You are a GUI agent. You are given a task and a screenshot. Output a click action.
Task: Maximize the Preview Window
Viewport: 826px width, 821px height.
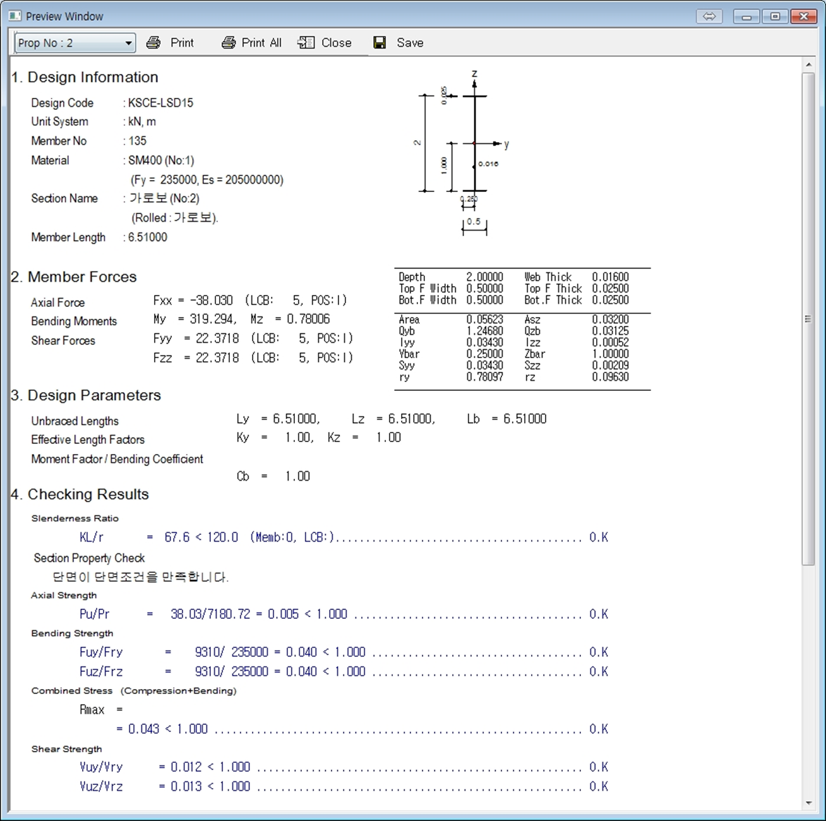point(775,16)
